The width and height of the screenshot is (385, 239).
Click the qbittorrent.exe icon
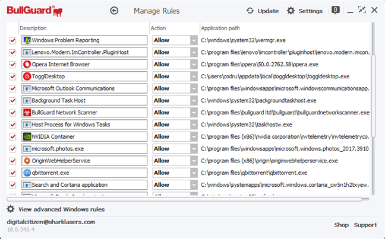[27, 173]
